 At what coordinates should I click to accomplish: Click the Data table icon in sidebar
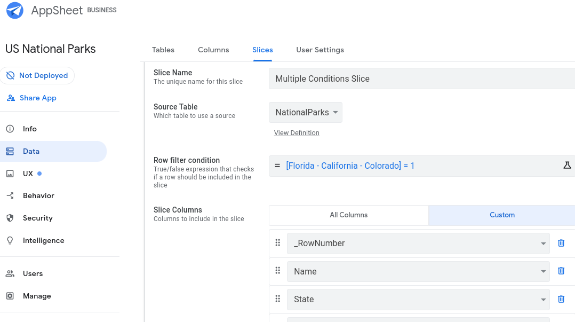(x=10, y=151)
